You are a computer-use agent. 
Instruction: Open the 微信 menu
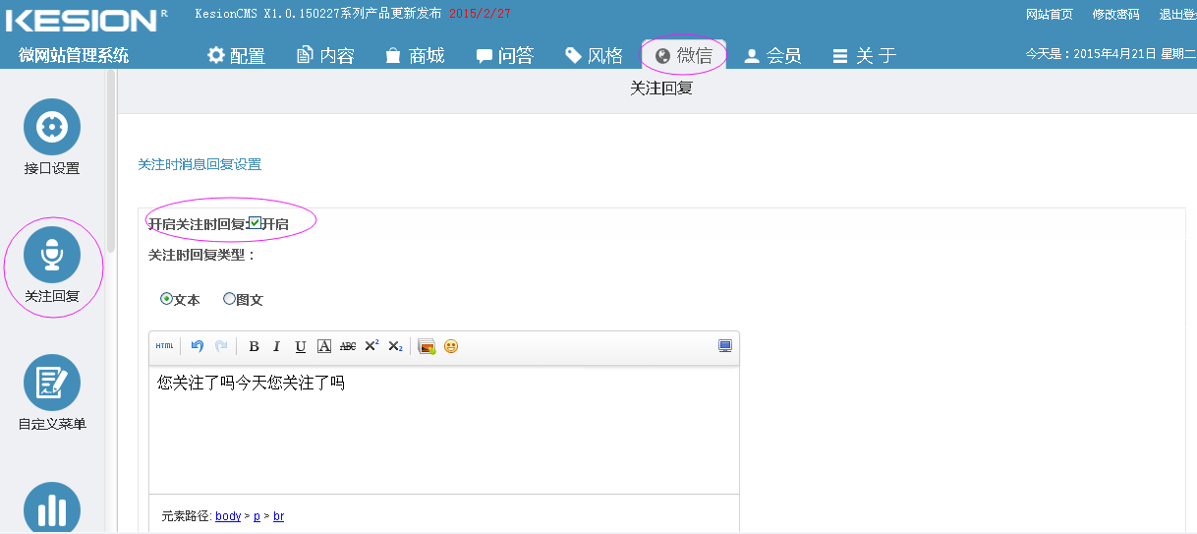684,56
